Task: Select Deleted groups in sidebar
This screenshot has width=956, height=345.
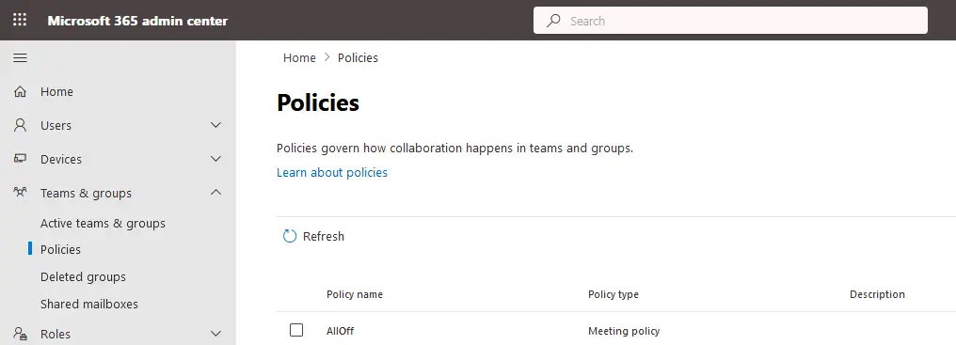Action: [x=83, y=276]
